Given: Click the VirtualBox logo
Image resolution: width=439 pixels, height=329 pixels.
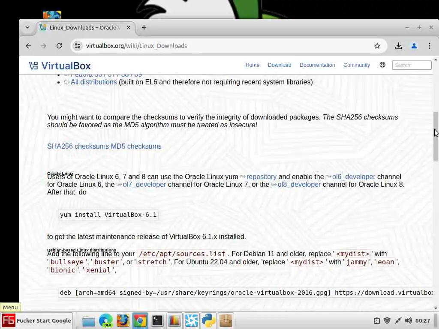Looking at the screenshot, I should 60,66.
